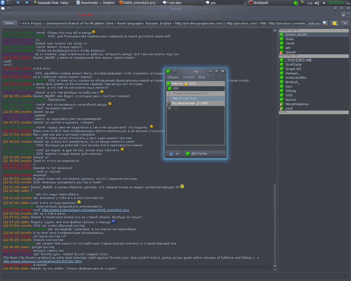This screenshot has height=281, width=351.
Task: Click the Psi flower icon in system tray
Action: (296, 3)
